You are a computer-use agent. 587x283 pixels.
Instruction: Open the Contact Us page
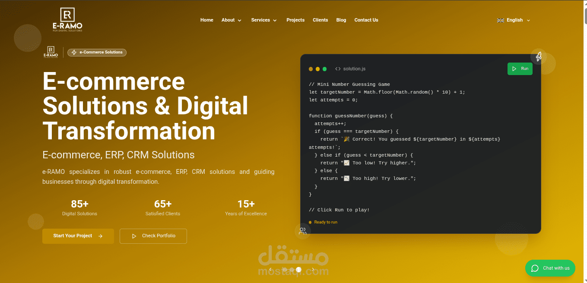[366, 20]
